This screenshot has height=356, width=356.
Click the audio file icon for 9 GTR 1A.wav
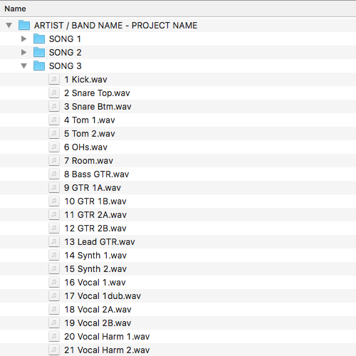[x=54, y=187]
